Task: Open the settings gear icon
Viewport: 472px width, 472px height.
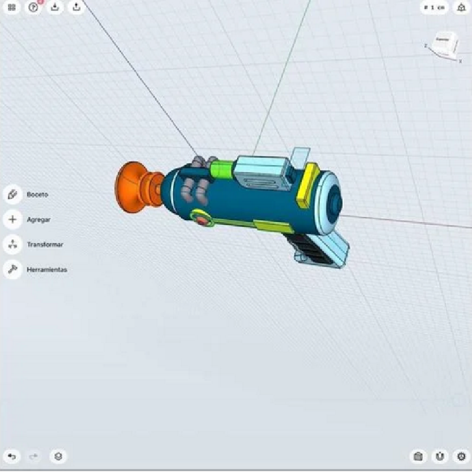Action: tap(461, 456)
